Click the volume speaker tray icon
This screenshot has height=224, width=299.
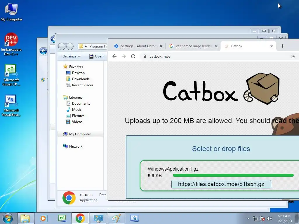pos(269,218)
